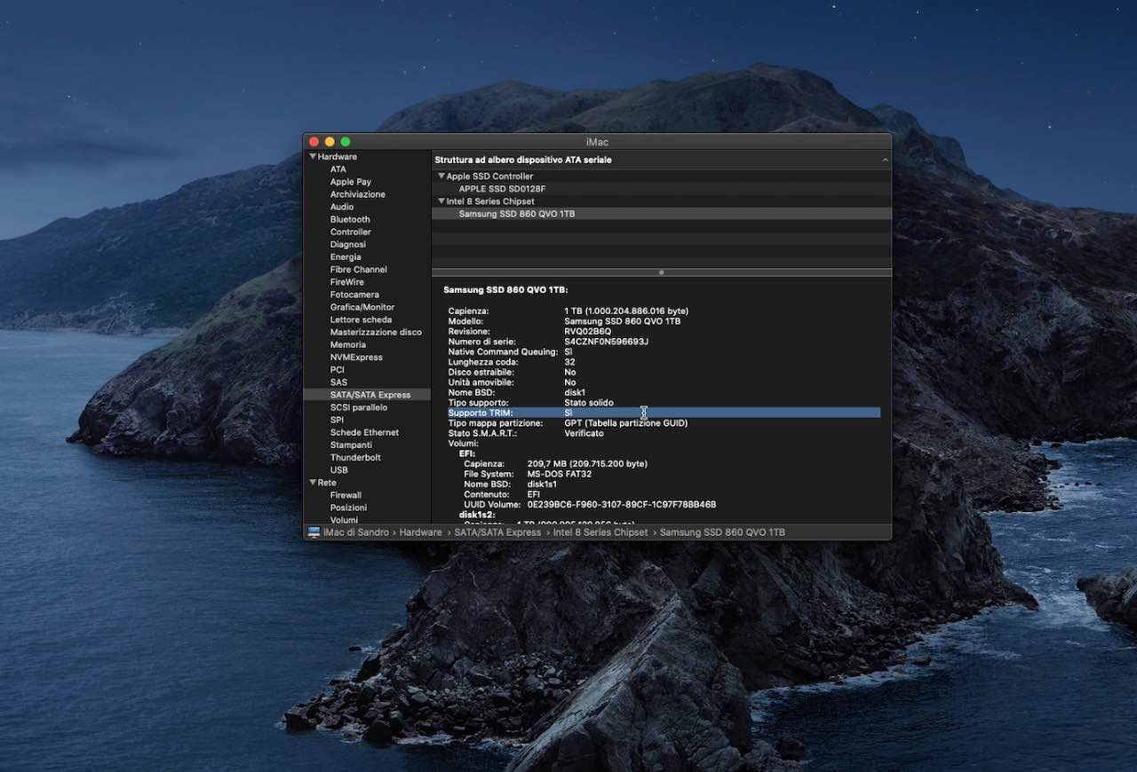The image size is (1137, 772).
Task: Open Archiviazione in the sidebar
Action: (358, 194)
